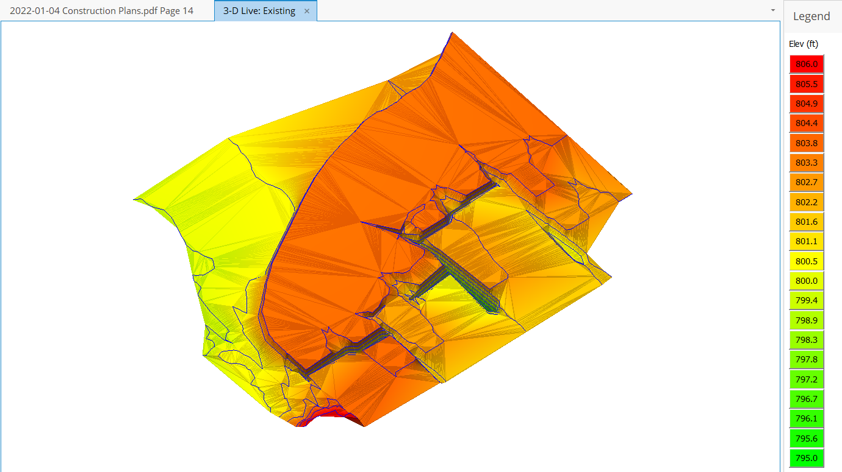Image resolution: width=842 pixels, height=472 pixels.
Task: Choose the 803.8 elevation swatch
Action: point(806,143)
